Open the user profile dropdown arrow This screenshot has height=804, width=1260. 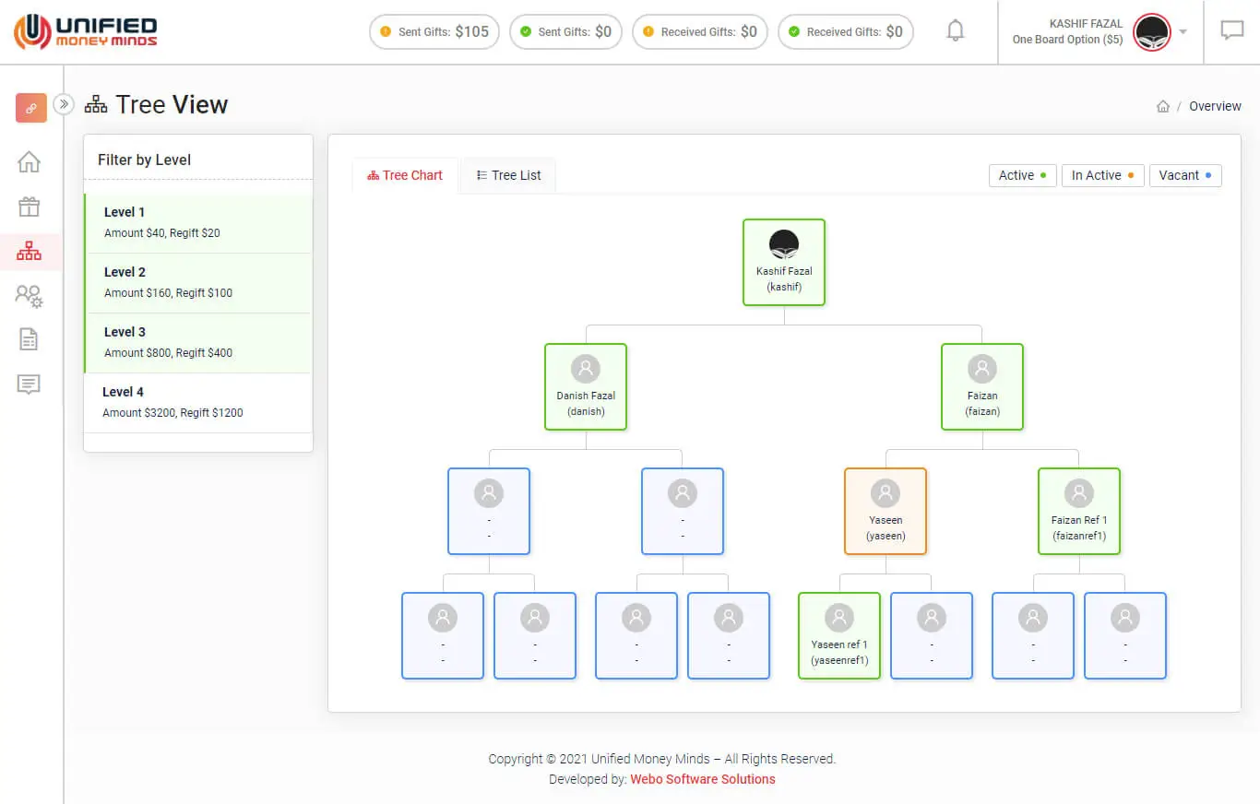1183,32
